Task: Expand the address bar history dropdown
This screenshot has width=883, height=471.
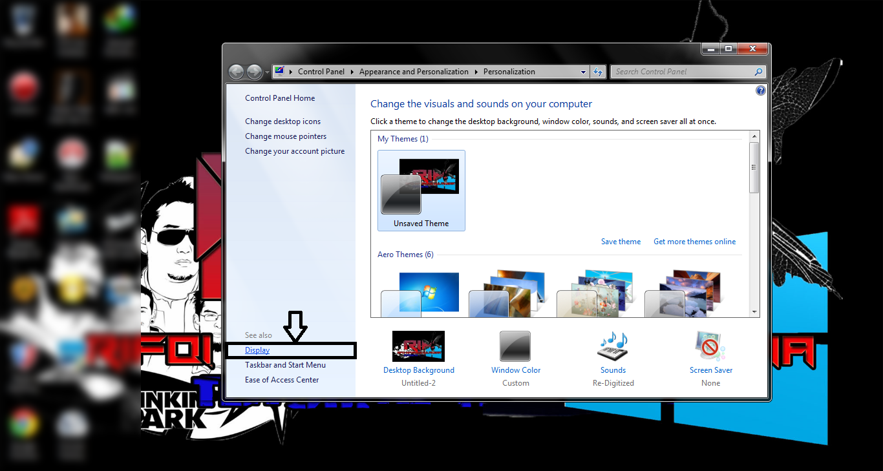Action: pos(583,72)
